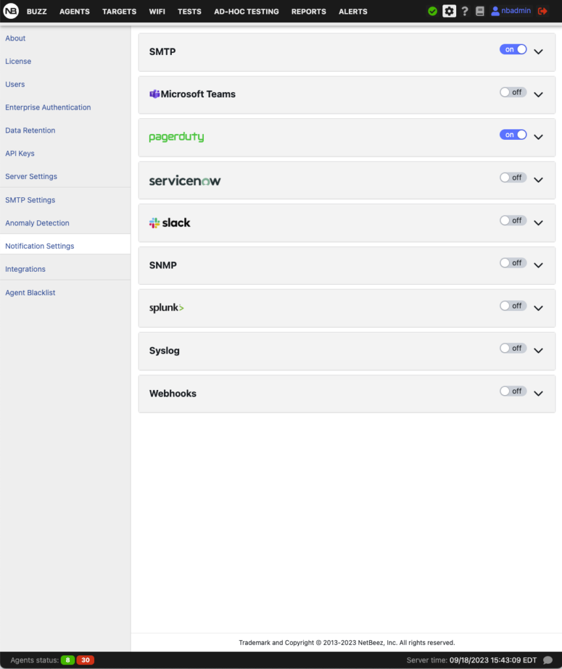562x669 pixels.
Task: Click the Slack logo in the integrations list
Action: [169, 222]
